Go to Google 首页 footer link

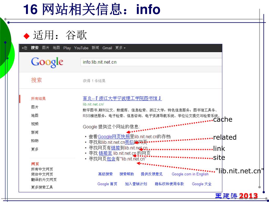pos(107,184)
